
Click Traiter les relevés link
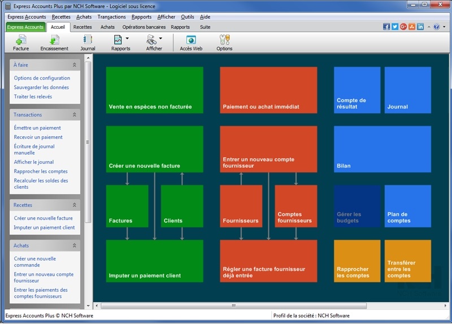click(33, 97)
